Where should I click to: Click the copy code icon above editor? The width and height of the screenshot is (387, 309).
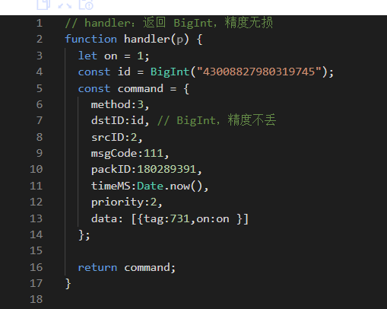(43, 4)
